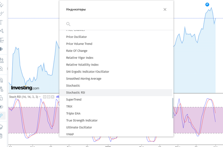Click the back arrow tool icon
223x147 pixels.
[1, 49]
